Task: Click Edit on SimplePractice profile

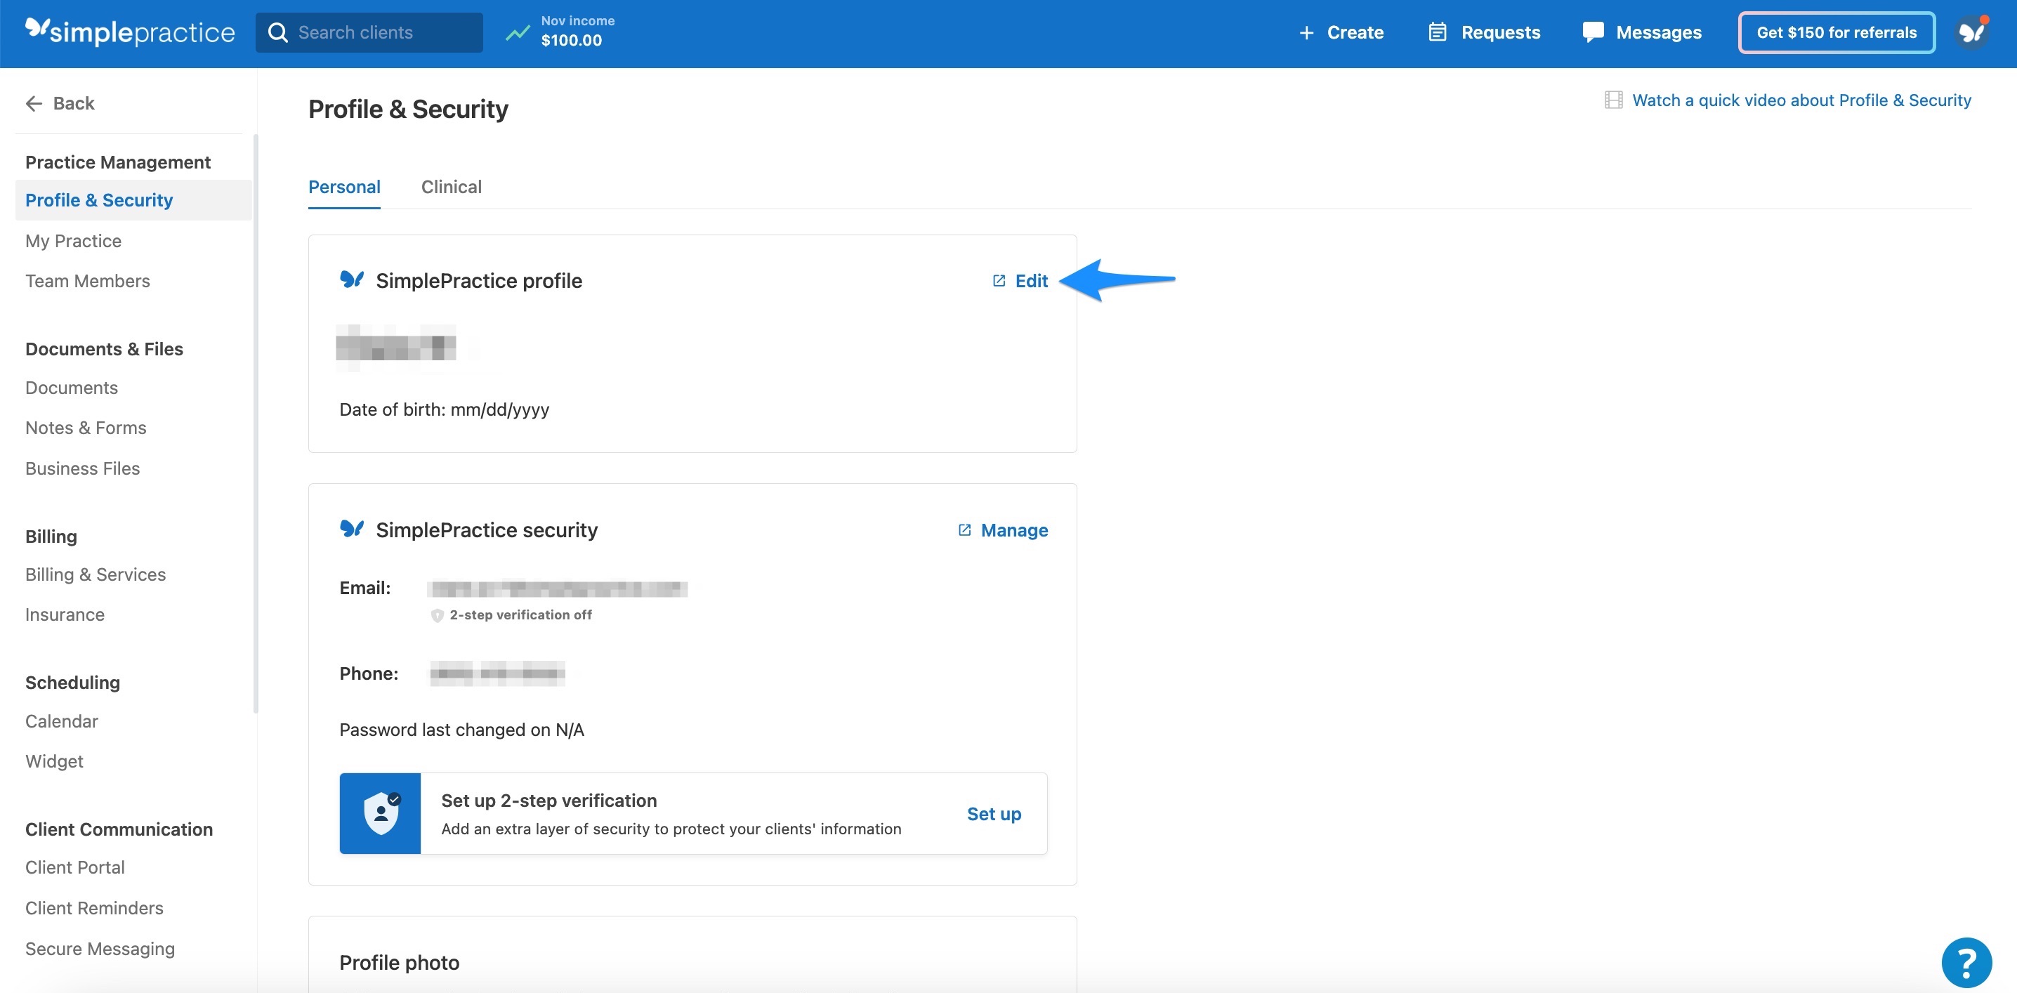Action: coord(1031,280)
